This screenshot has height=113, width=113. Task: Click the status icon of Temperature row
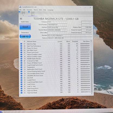(21, 67)
